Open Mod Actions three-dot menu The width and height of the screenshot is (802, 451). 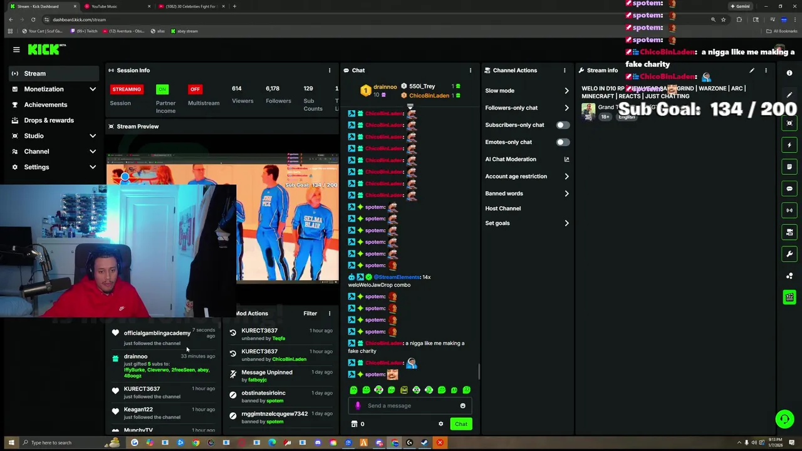330,313
